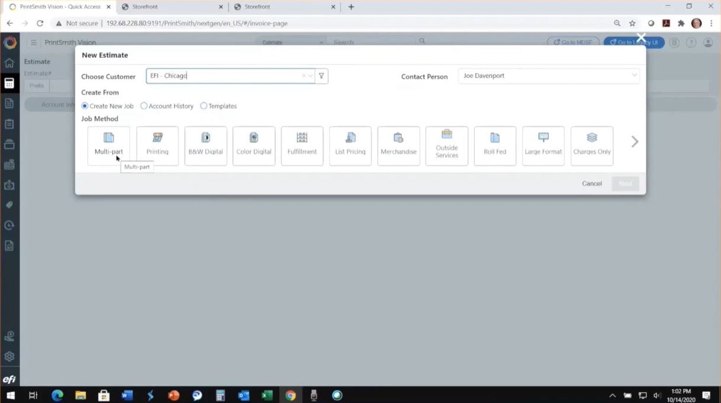This screenshot has width=721, height=403.
Task: Show more job methods with right arrow
Action: tap(635, 142)
